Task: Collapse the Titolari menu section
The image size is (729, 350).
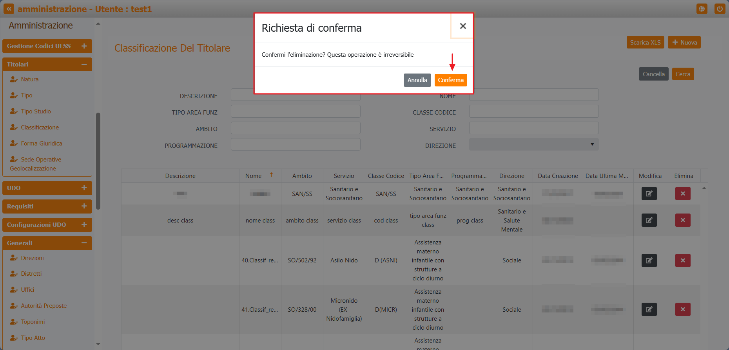Action: point(84,65)
